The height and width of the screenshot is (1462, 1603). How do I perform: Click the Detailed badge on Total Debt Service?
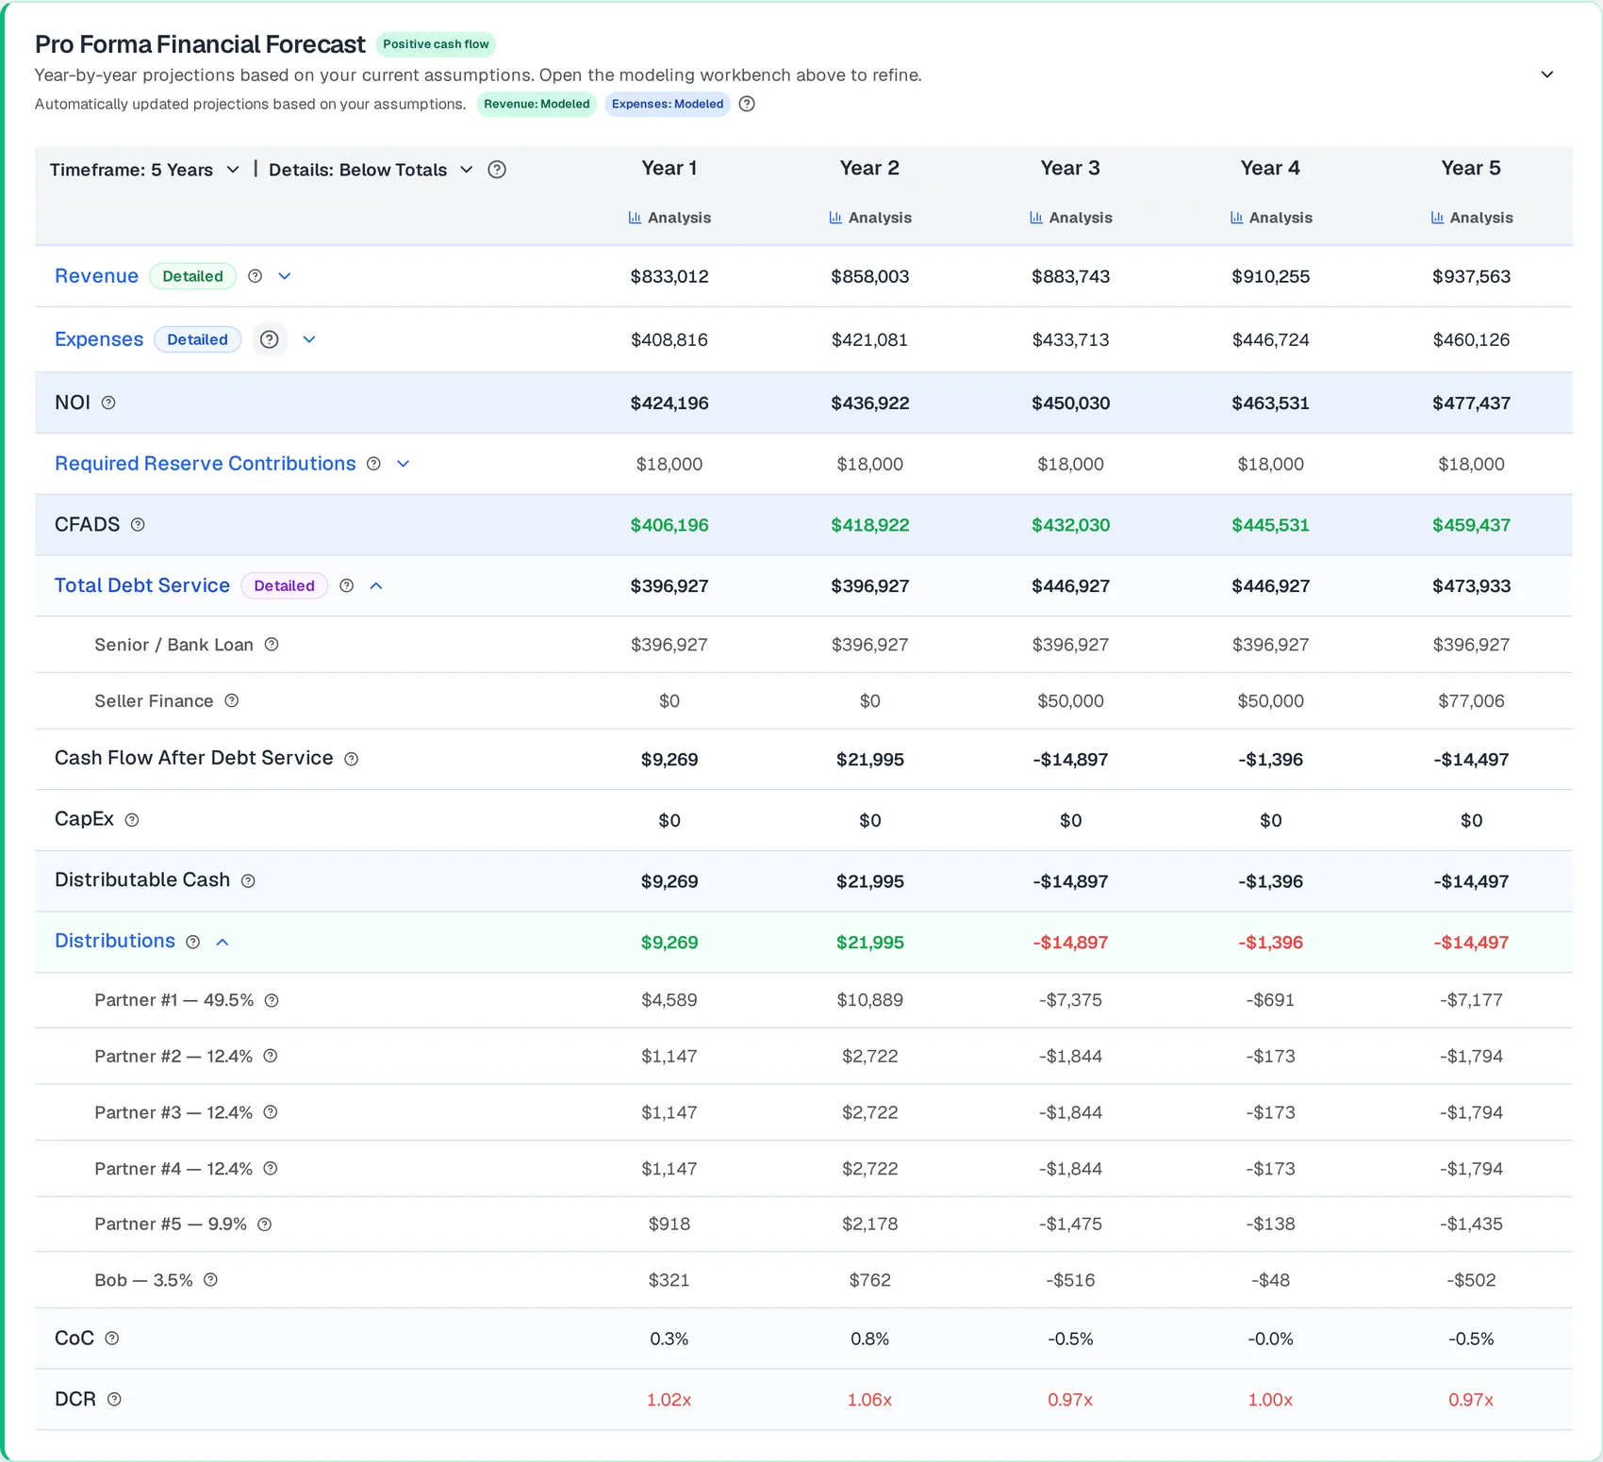coord(284,585)
